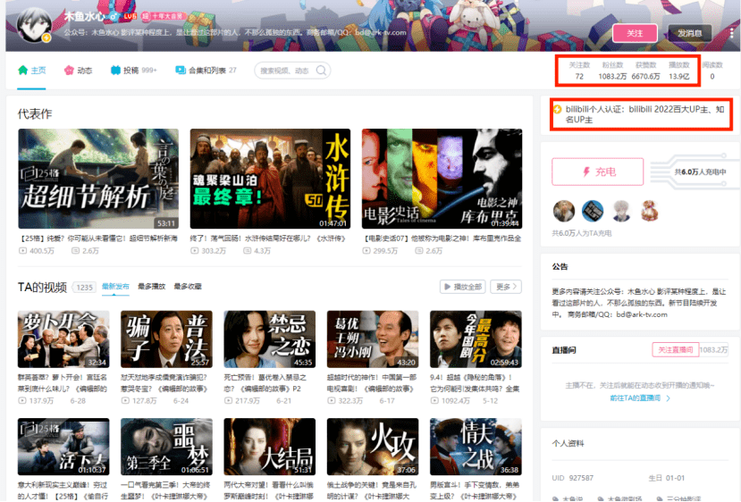Open the 投稿 submissions tab
Image resolution: width=741 pixels, height=502 pixels.
pos(133,71)
